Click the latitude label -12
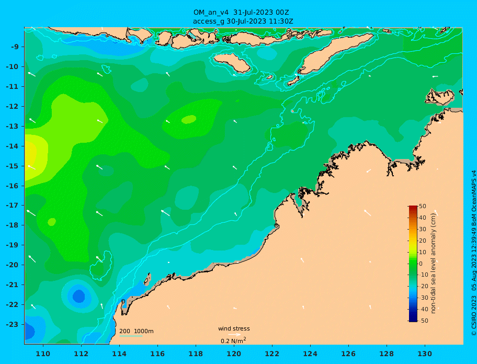Image resolution: width=477 pixels, height=364 pixels. click(13, 107)
